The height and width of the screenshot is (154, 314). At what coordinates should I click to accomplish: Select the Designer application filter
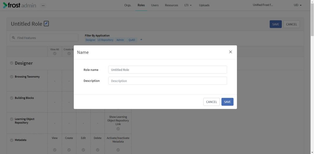[x=90, y=40]
